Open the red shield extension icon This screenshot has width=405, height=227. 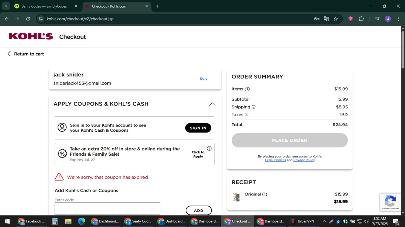click(350, 19)
